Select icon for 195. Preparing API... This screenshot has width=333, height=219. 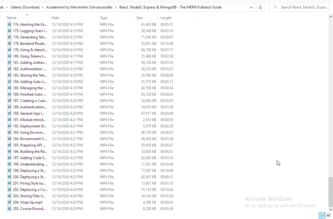9,145
